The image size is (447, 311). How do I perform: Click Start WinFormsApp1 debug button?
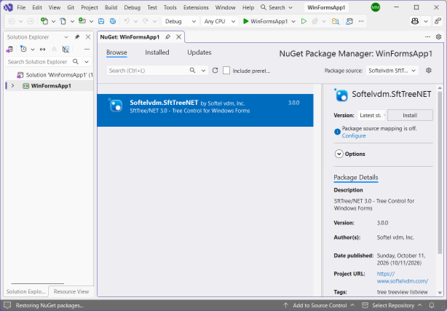point(266,21)
